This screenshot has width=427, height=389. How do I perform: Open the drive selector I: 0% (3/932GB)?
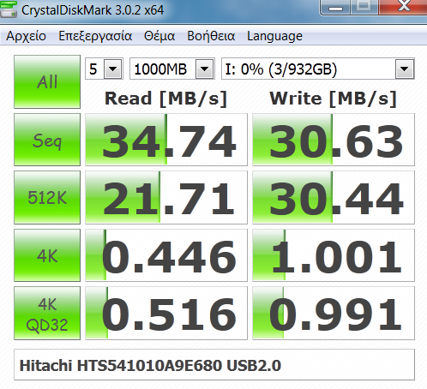coord(318,69)
